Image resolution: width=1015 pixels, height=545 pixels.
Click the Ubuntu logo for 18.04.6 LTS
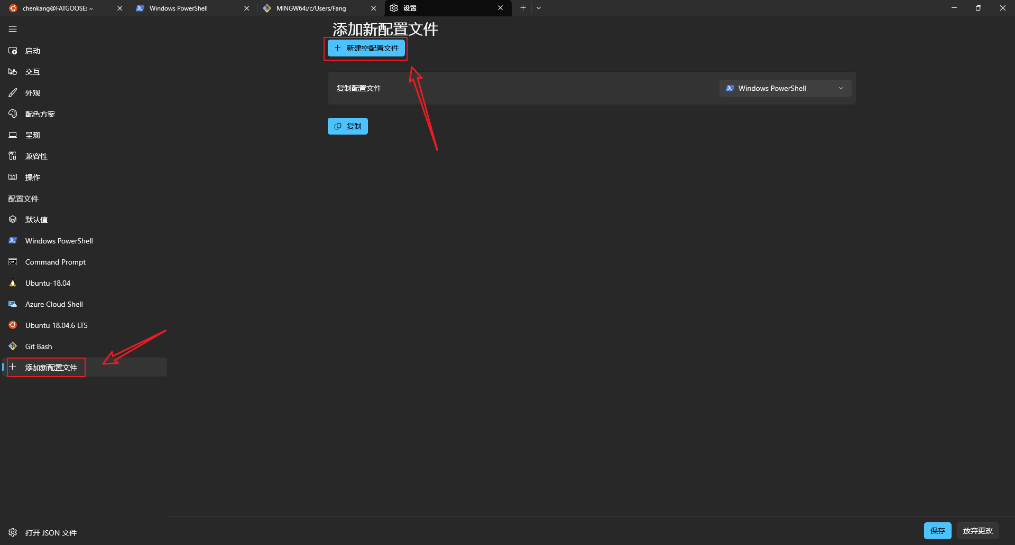(13, 325)
